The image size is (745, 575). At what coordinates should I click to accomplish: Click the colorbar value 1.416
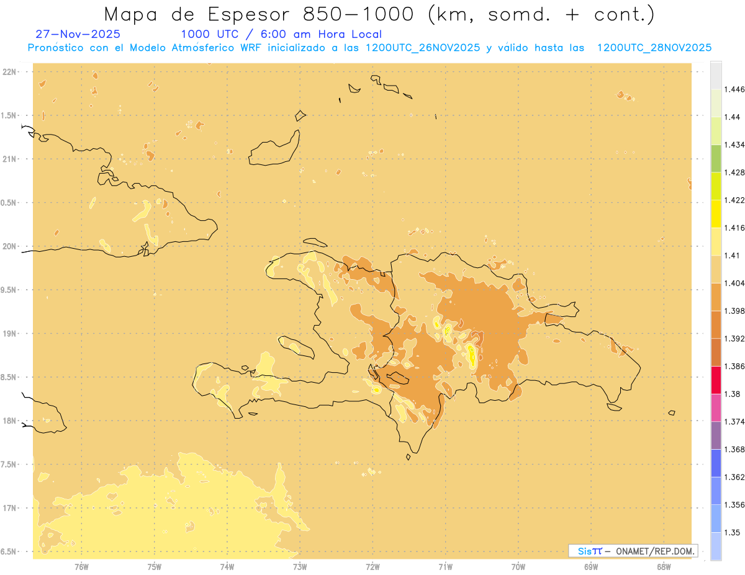(734, 228)
